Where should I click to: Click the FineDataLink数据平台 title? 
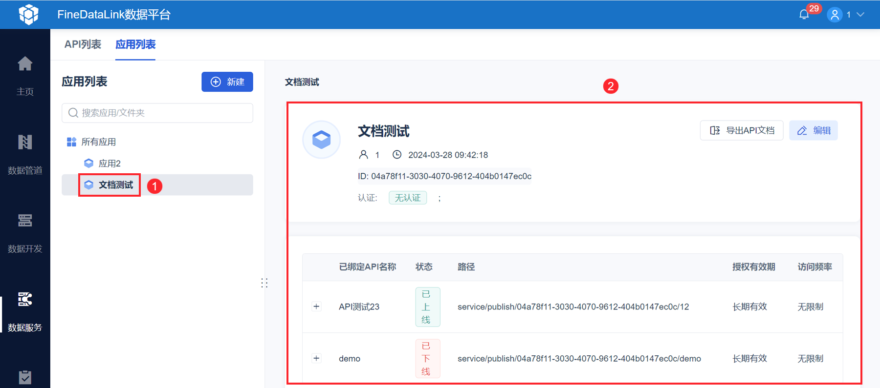tap(114, 15)
